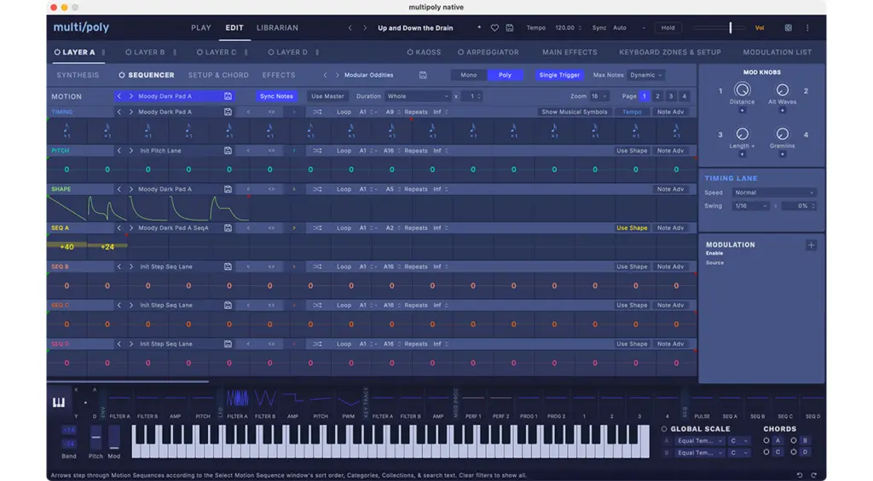
Task: Open the Duration Whole dropdown
Action: tap(418, 96)
